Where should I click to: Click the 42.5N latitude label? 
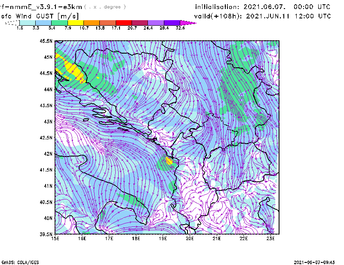click(46, 138)
